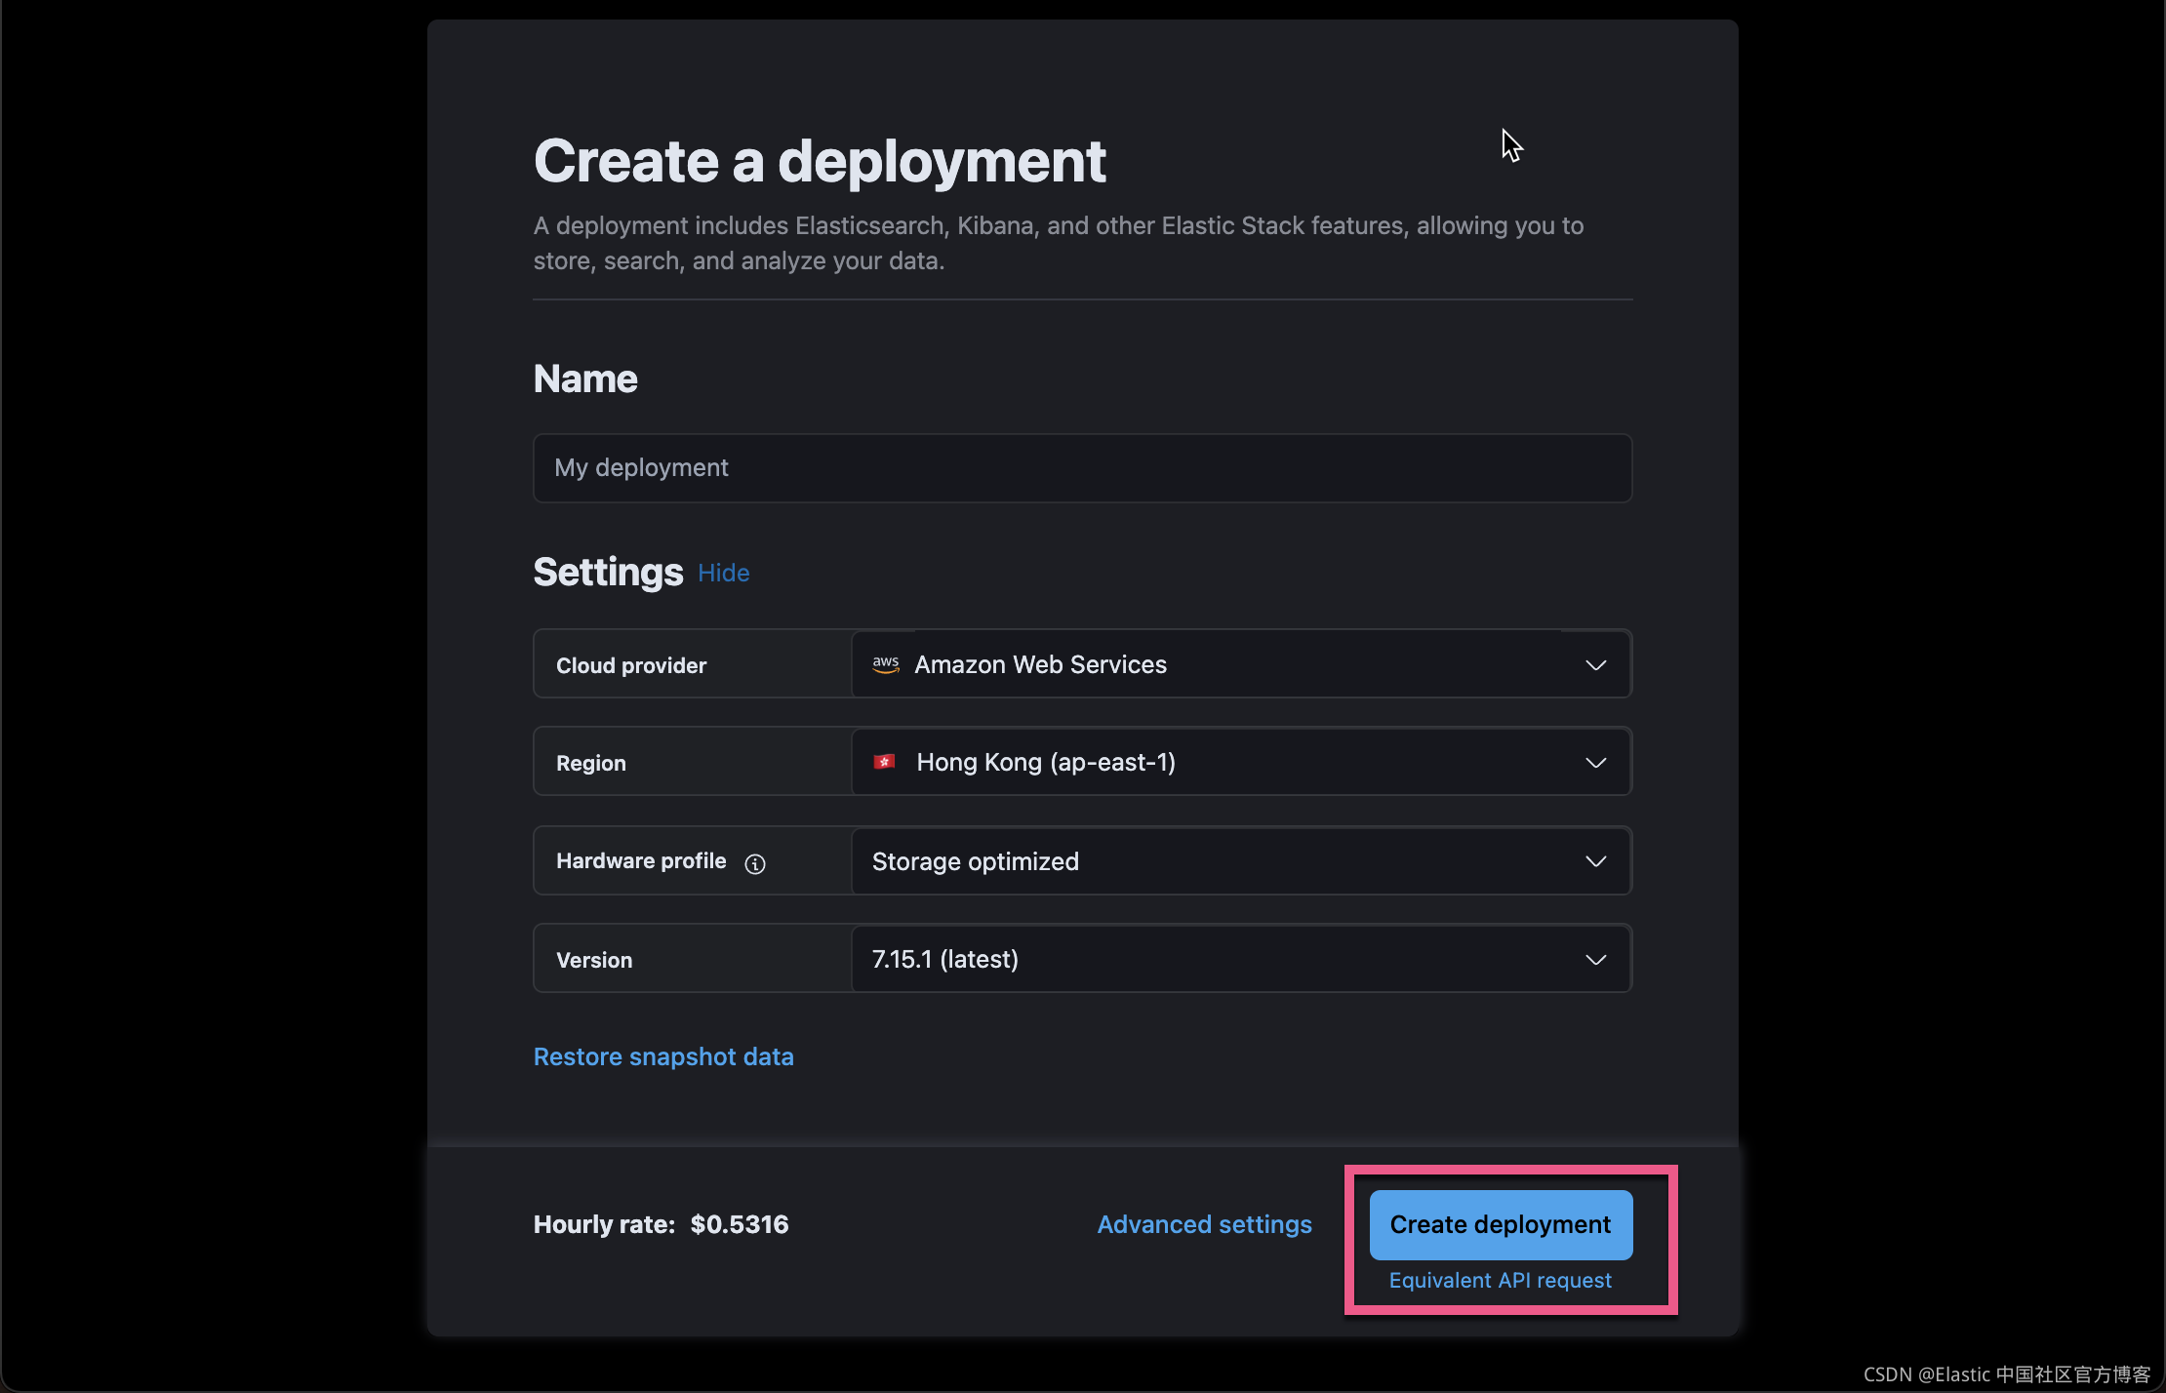Open Advanced settings

1203,1224
